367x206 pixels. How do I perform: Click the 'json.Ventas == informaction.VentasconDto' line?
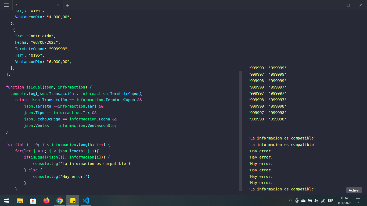pyautogui.click(x=70, y=126)
